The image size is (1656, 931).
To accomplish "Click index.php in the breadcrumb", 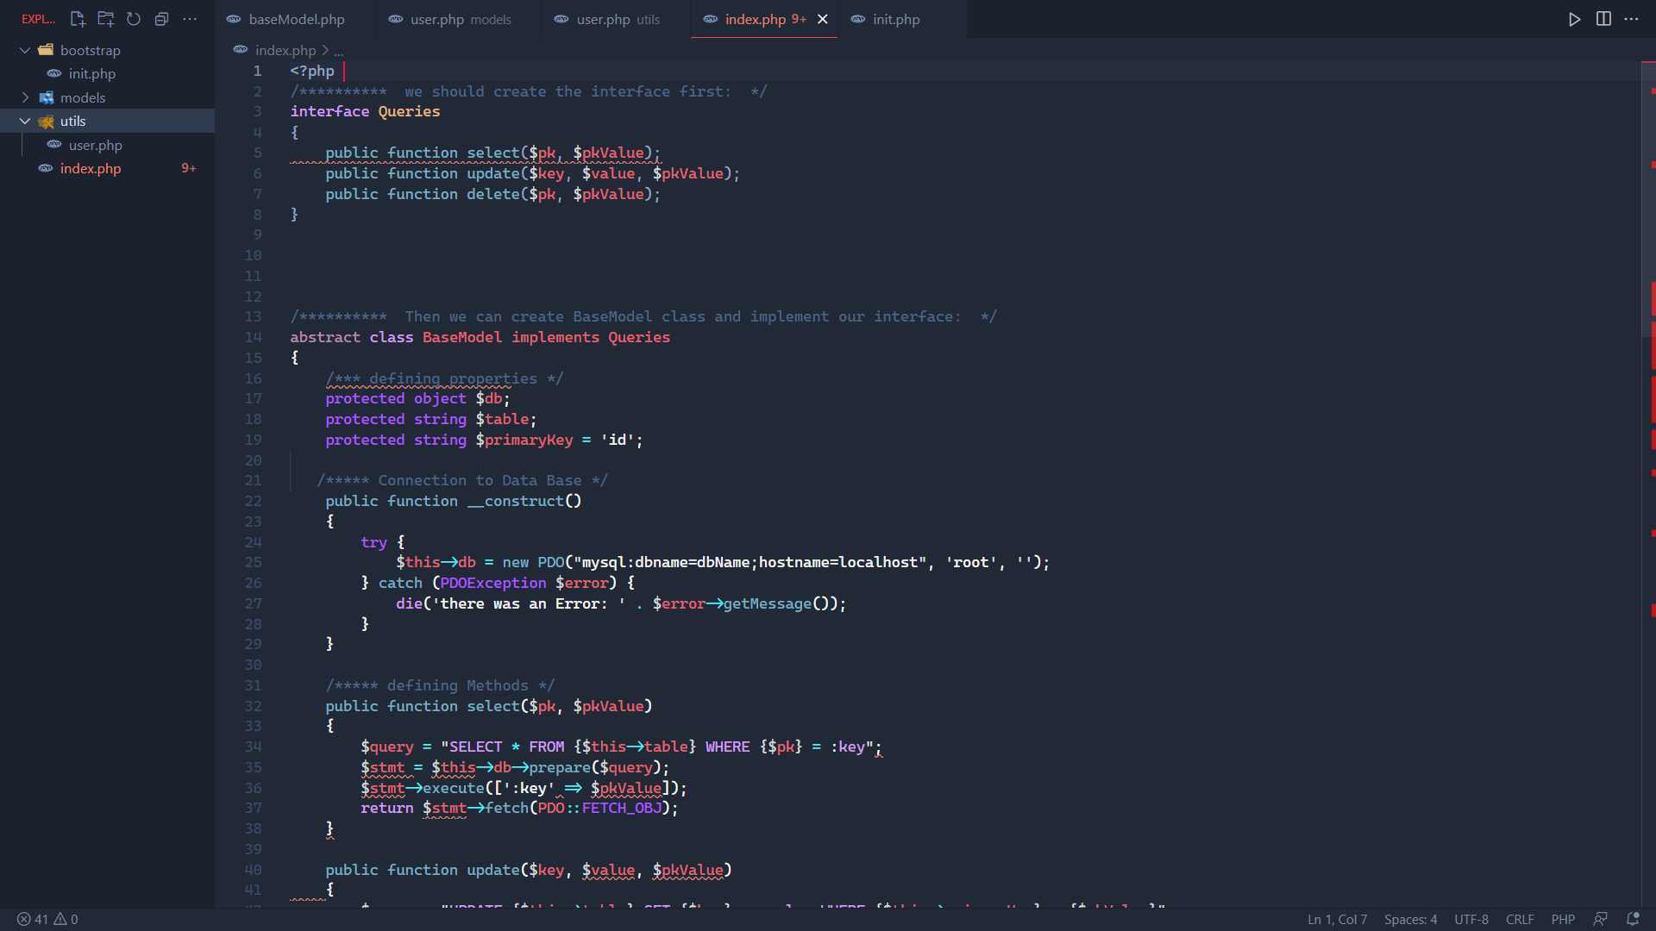I will point(285,50).
